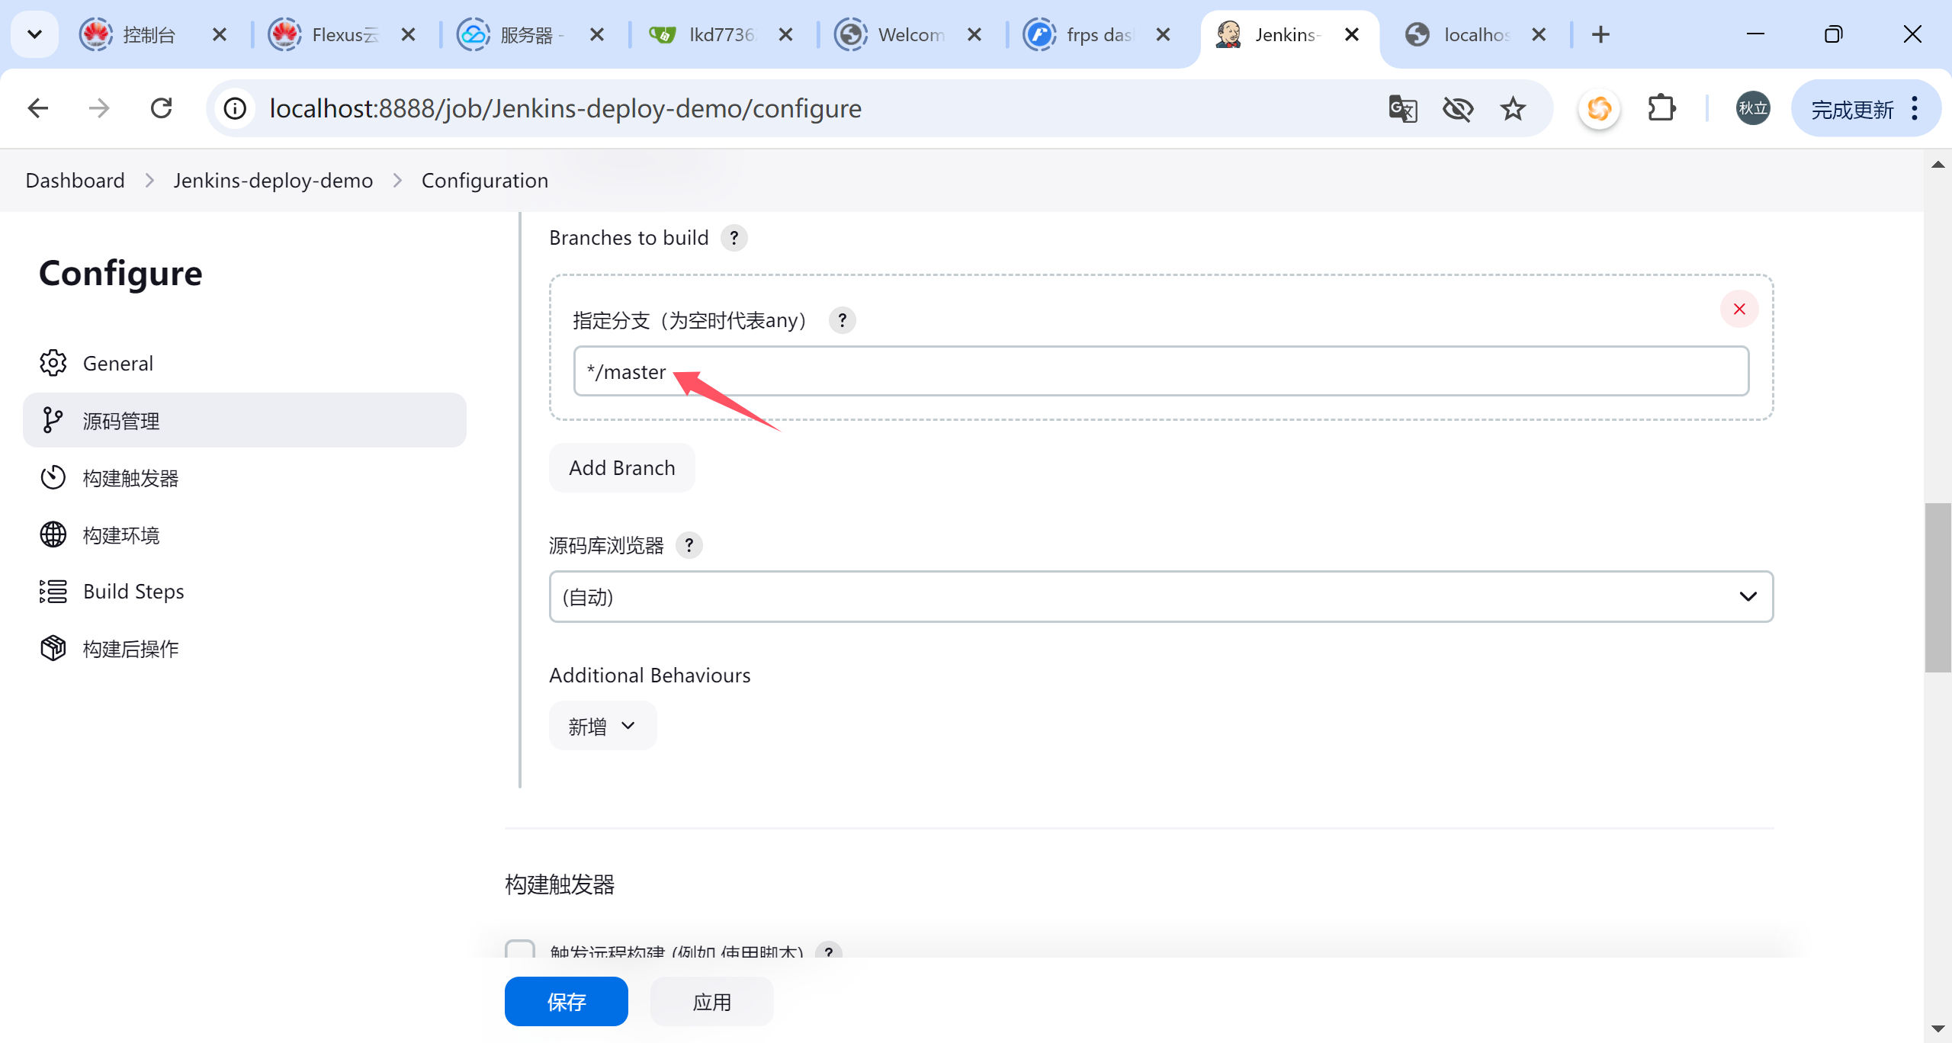Viewport: 1952px width, 1043px height.
Task: Expand the 源码库浏览器 dropdown
Action: pos(1161,596)
